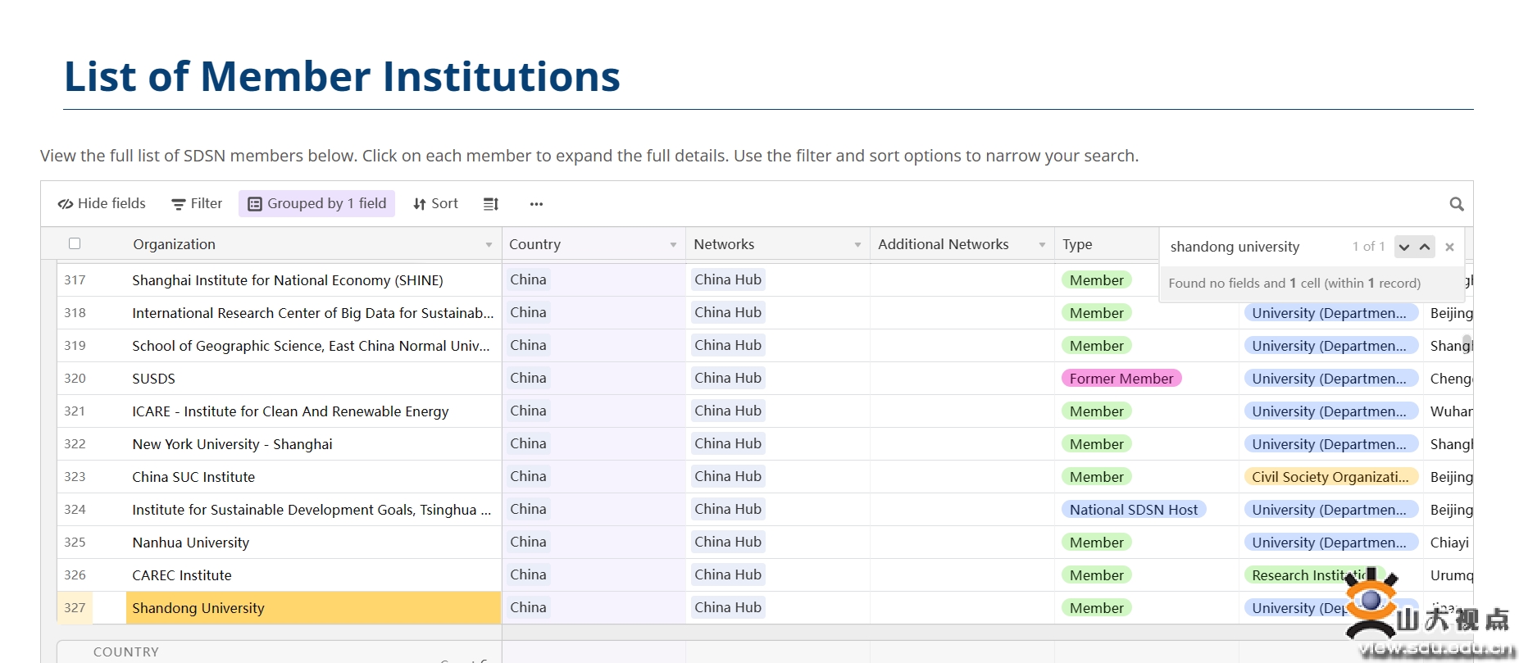Image resolution: width=1519 pixels, height=663 pixels.
Task: Click the Organization column header
Action: point(174,244)
